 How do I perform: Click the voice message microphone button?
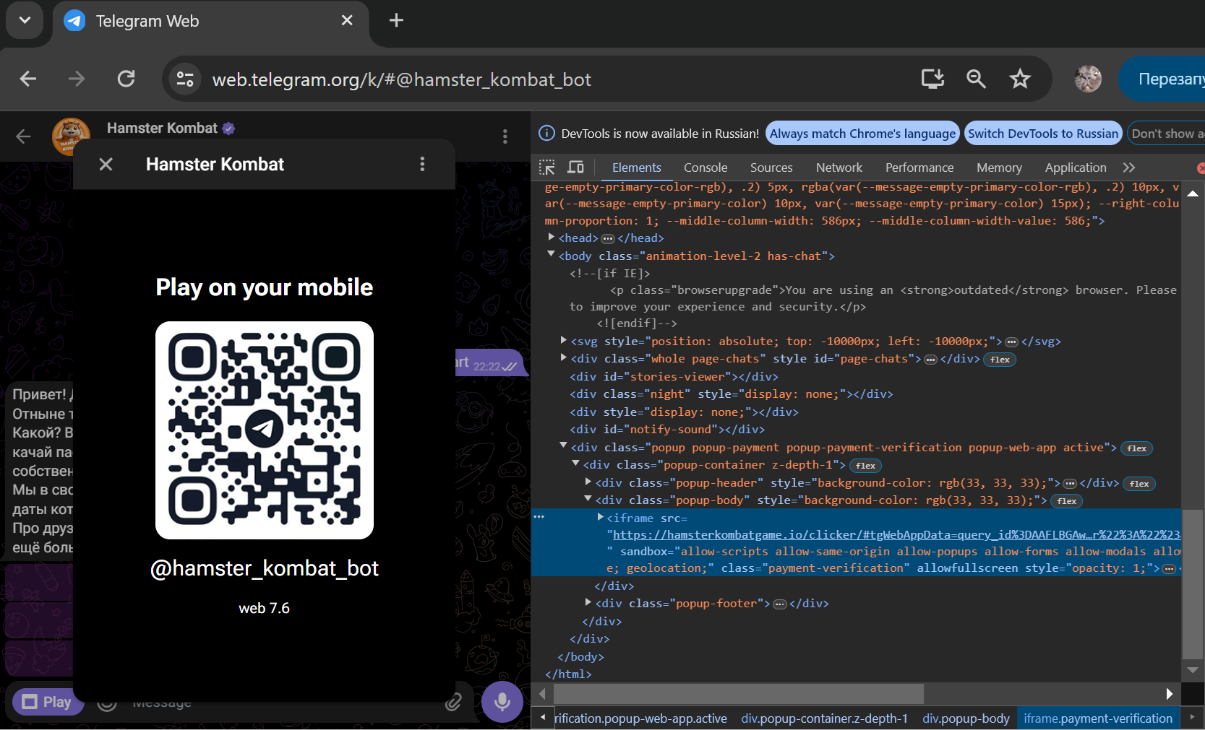[x=502, y=702]
